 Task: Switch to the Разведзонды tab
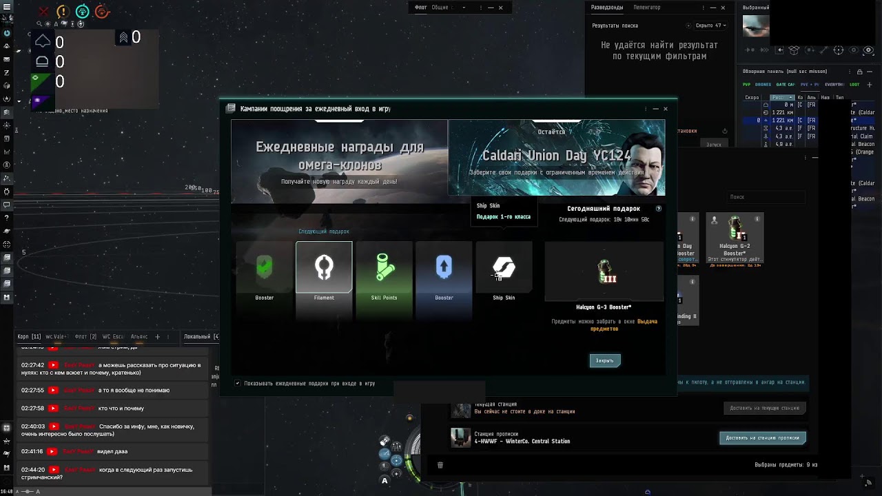[x=607, y=8]
